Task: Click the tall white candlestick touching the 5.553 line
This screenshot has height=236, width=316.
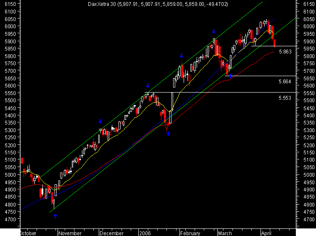Action: 172,101
